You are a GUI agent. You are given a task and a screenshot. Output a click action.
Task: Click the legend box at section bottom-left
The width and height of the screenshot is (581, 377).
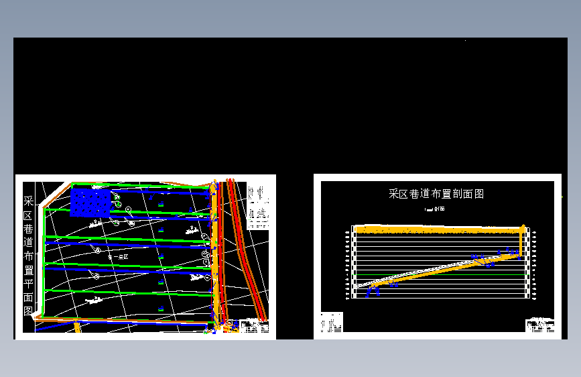coord(332,322)
